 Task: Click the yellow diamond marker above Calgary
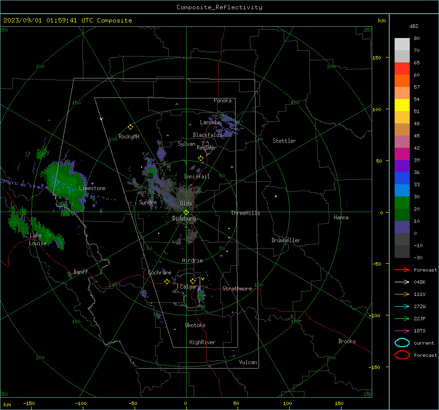coord(193,281)
